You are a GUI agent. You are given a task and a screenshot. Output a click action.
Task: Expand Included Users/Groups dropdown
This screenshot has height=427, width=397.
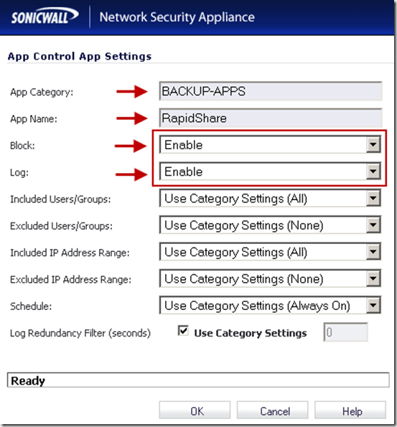point(373,198)
